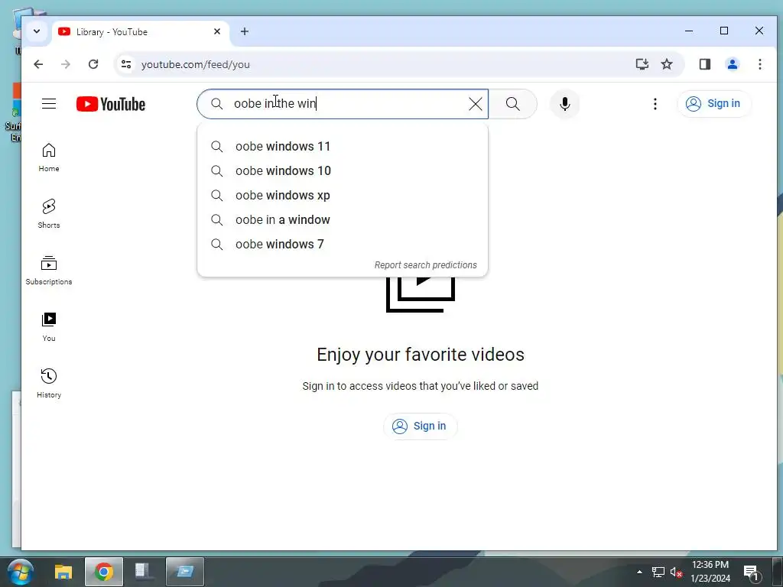Viewport: 783px width, 587px height.
Task: Bookmark this tab with the star
Action: (x=667, y=64)
